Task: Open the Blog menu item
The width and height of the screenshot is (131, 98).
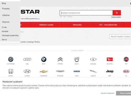Action: (4, 3)
